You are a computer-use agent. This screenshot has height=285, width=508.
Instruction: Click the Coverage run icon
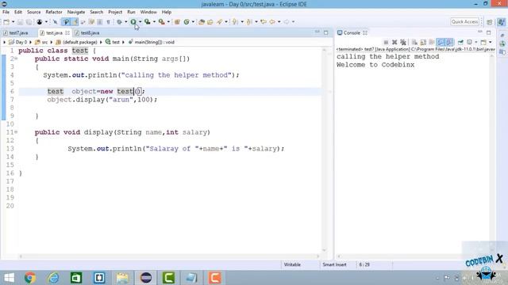[x=148, y=22]
